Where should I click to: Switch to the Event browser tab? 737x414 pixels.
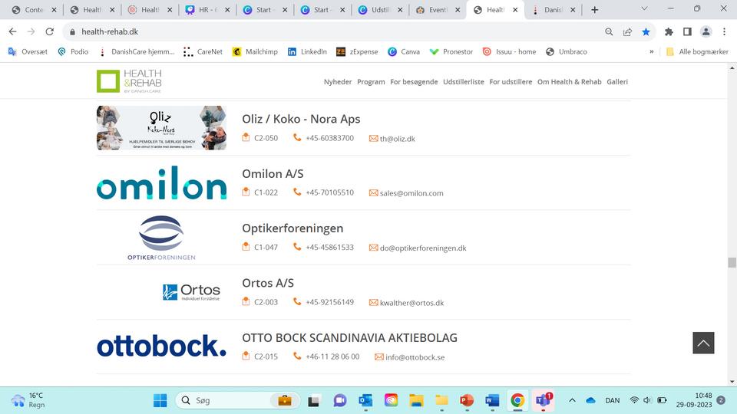pyautogui.click(x=437, y=10)
